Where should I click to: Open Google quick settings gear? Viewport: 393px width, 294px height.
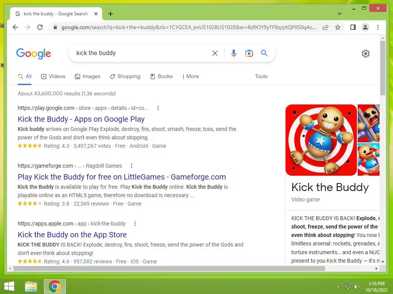pyautogui.click(x=365, y=54)
